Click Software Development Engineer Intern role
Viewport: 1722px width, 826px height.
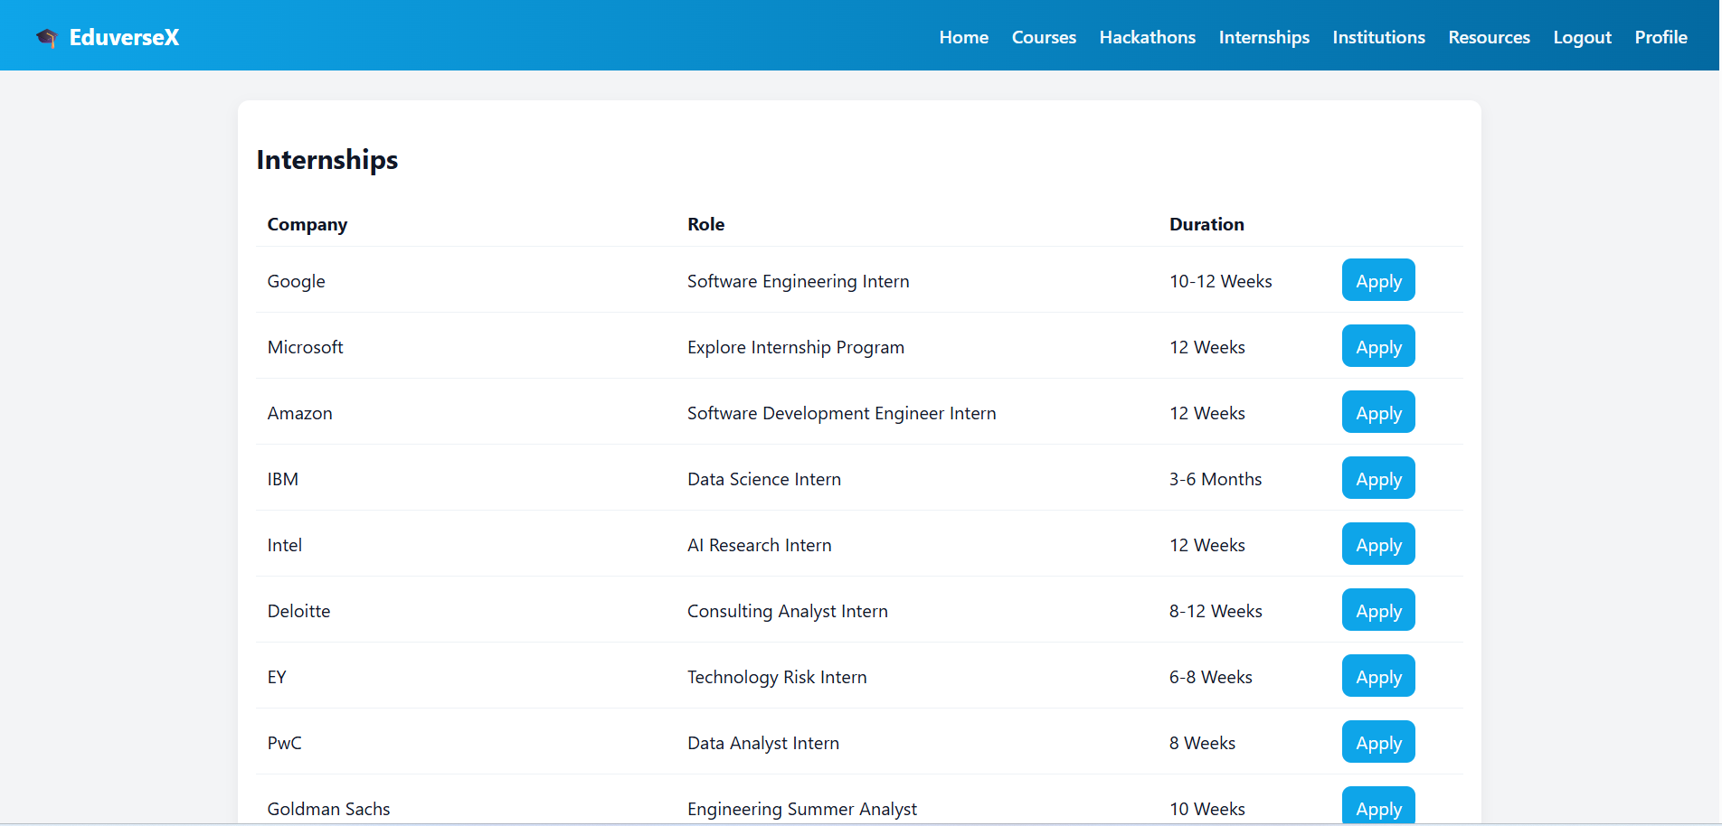(x=842, y=413)
